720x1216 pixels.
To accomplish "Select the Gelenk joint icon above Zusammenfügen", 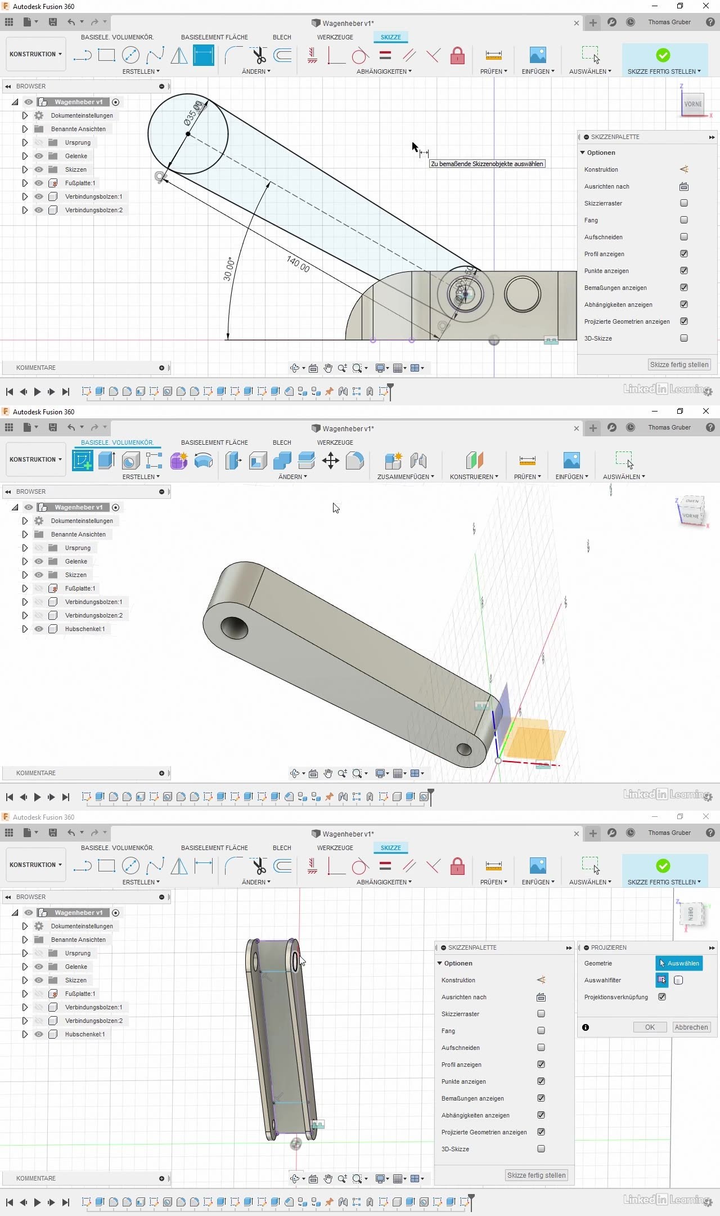I will point(418,460).
